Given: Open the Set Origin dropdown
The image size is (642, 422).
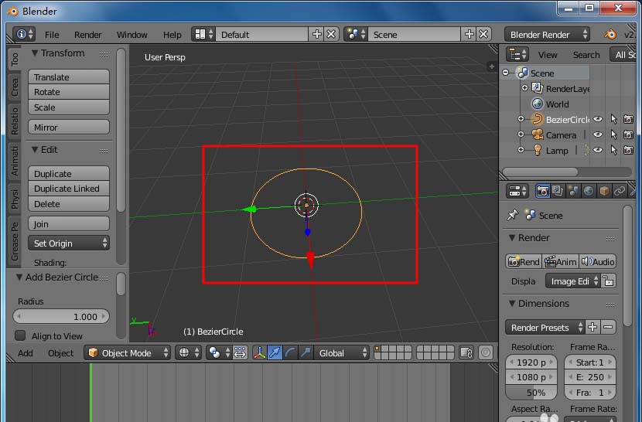Looking at the screenshot, I should [x=69, y=243].
